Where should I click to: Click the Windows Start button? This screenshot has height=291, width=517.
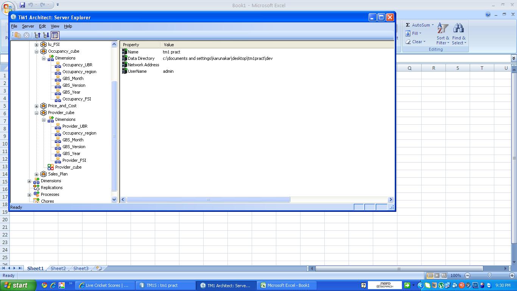(x=18, y=285)
